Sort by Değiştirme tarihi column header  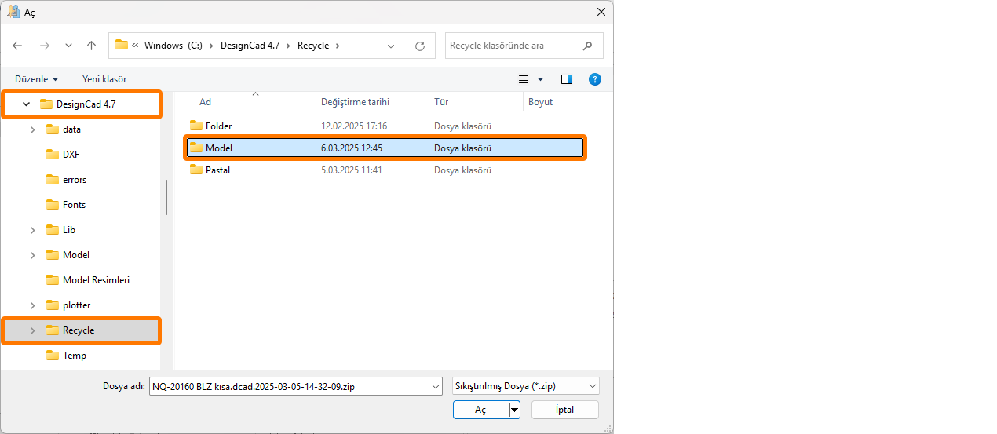point(355,102)
